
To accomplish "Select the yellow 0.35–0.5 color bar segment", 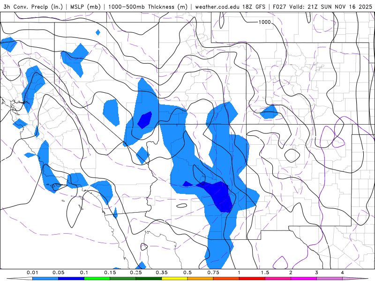I will (x=174, y=278).
